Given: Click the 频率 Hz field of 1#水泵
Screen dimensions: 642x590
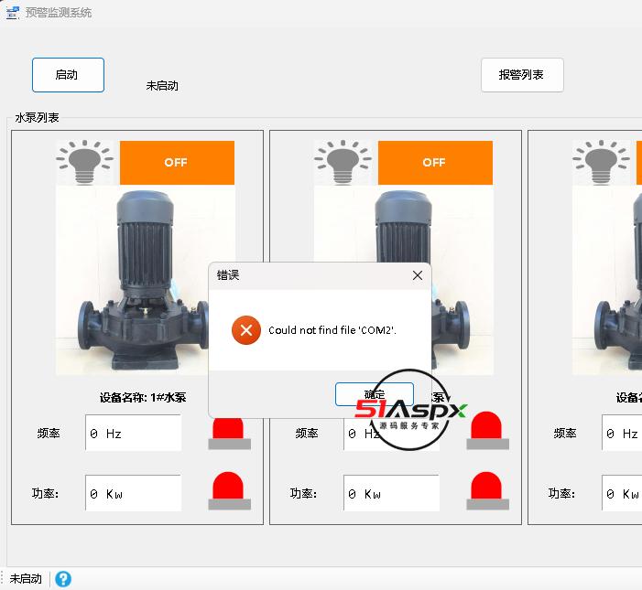Looking at the screenshot, I should (x=133, y=433).
